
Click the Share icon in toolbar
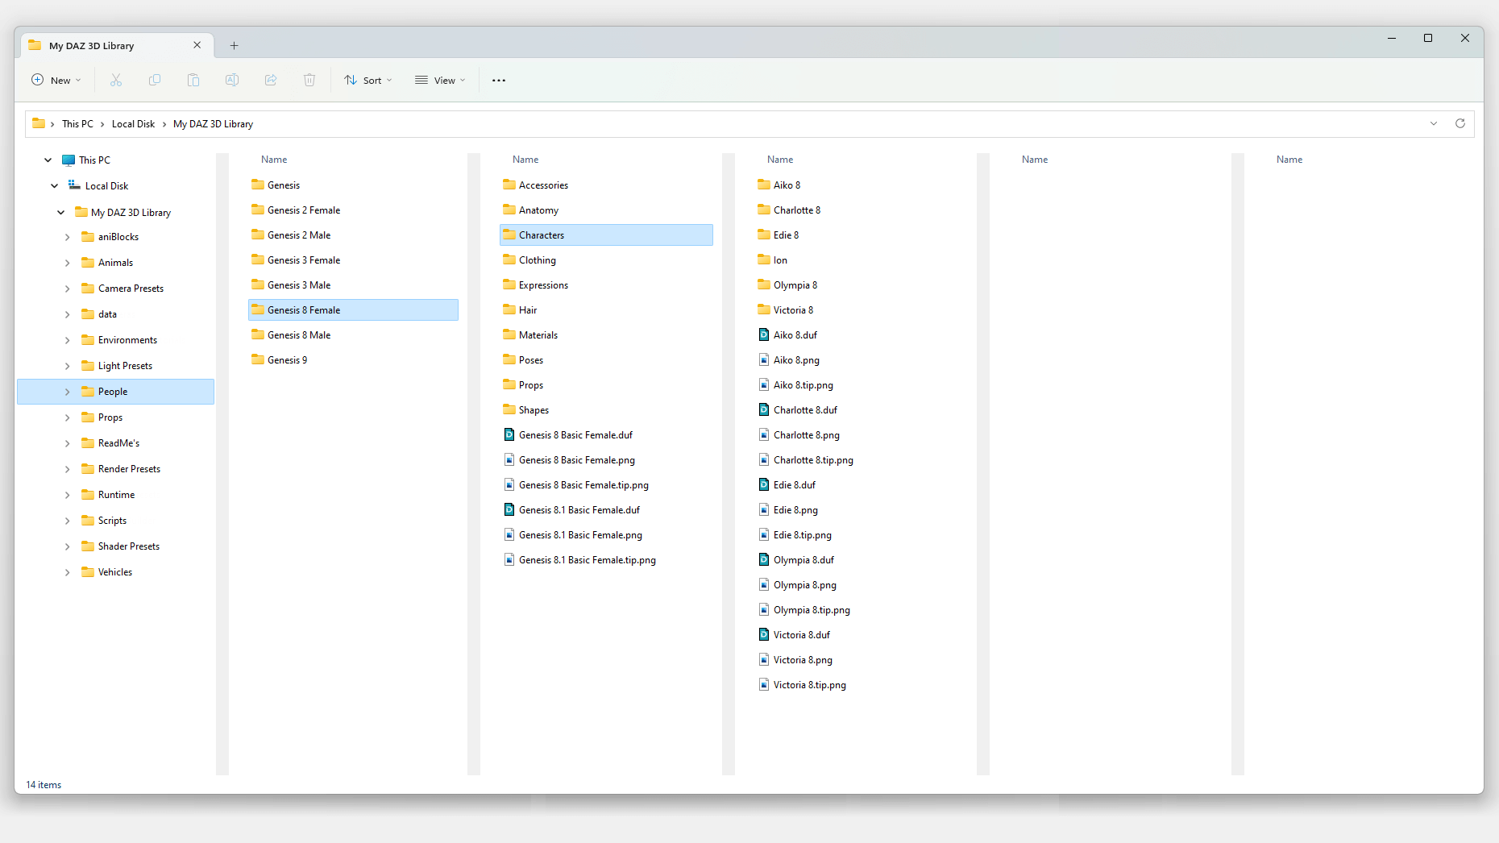click(271, 80)
